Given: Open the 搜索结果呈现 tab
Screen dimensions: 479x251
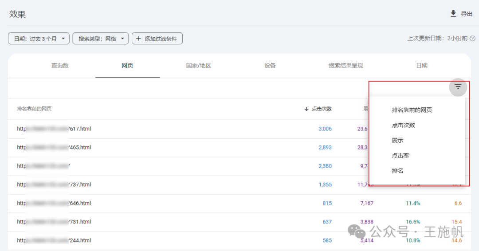Looking at the screenshot, I should [346, 66].
